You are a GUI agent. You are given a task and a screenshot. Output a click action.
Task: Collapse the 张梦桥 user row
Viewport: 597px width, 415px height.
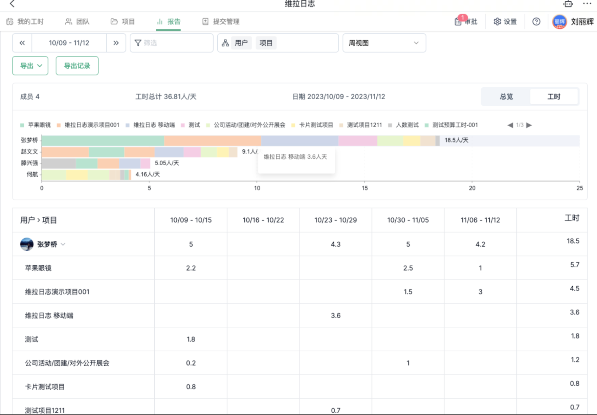[63, 244]
